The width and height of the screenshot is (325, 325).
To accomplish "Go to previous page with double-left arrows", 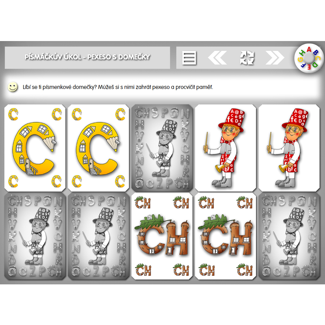I will [217, 58].
